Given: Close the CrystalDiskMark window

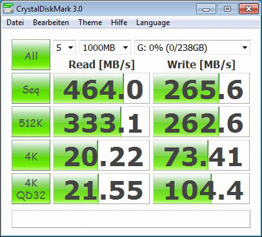Looking at the screenshot, I should click(248, 9).
